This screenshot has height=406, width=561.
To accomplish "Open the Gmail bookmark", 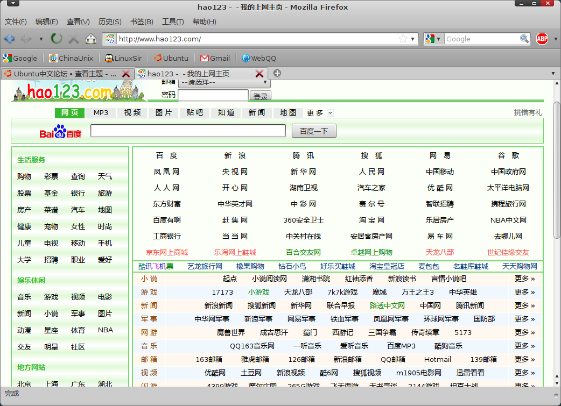I will pos(215,58).
